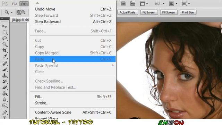Choose Fill... from the Edit menu
This screenshot has height=125, width=222.
tap(72, 97)
